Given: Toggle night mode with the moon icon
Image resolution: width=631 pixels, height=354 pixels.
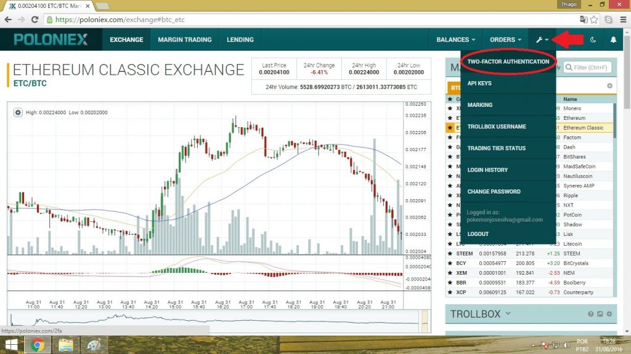Looking at the screenshot, I should 593,40.
